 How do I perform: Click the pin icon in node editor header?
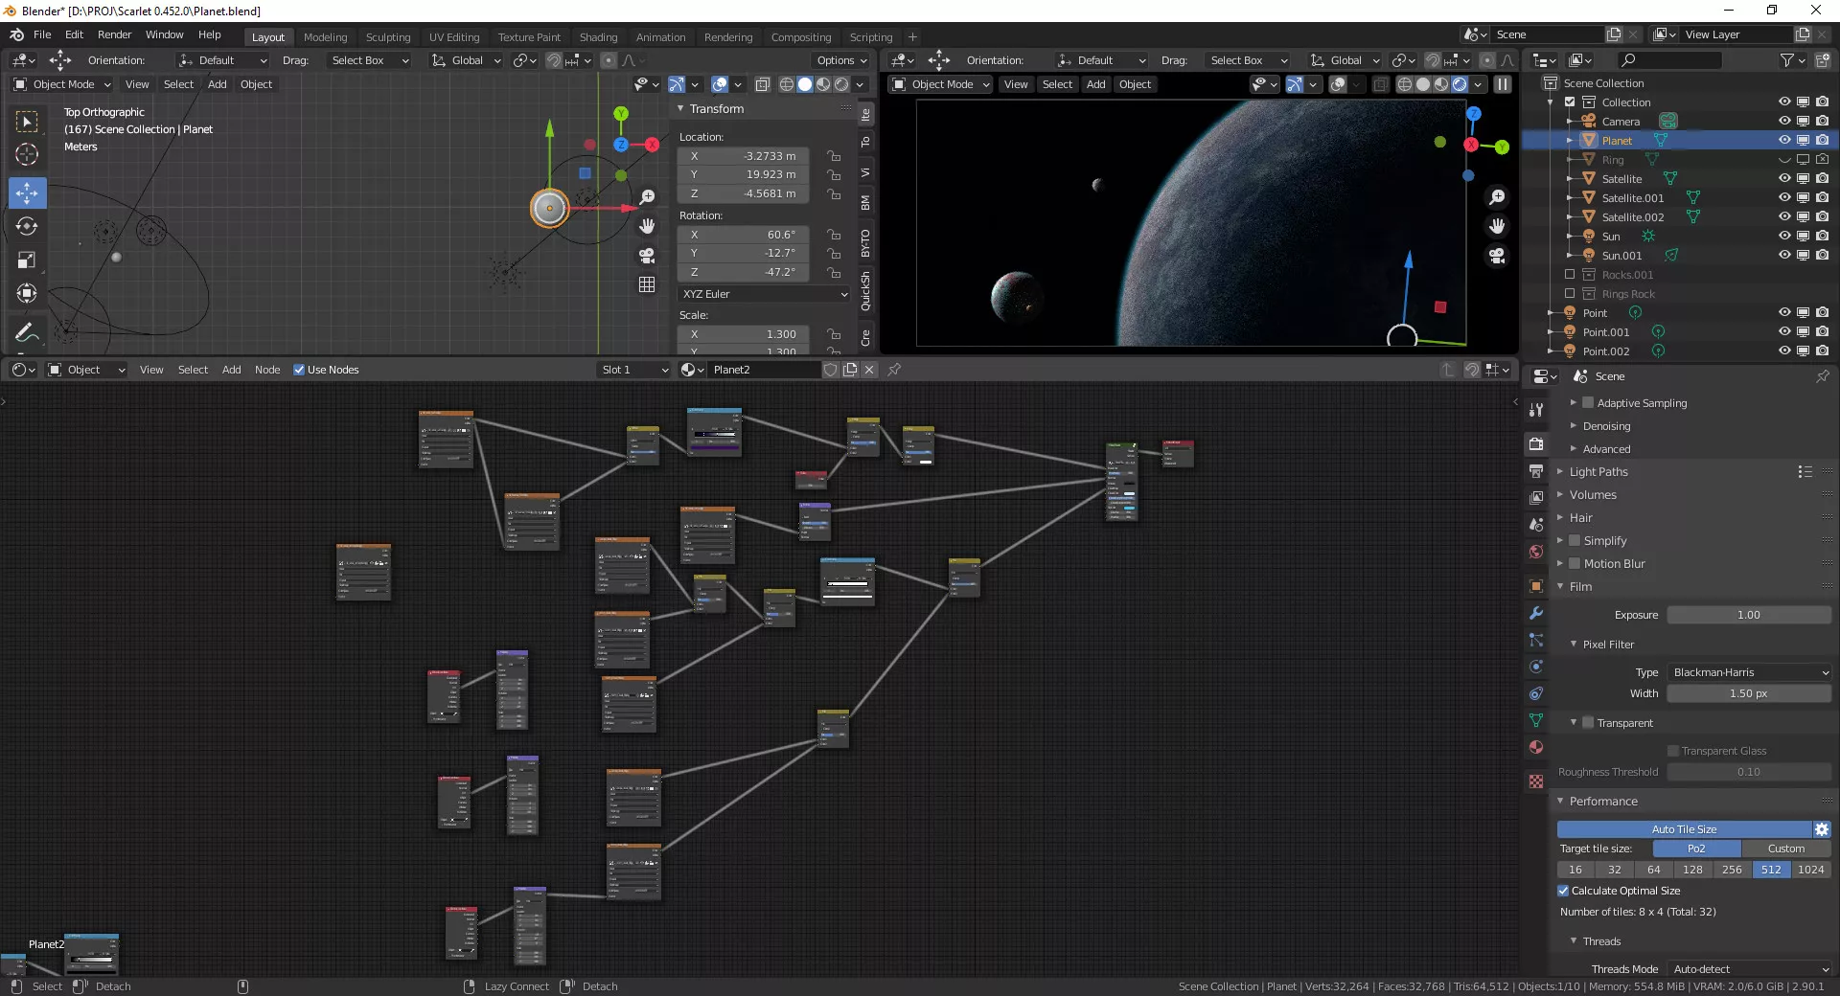click(894, 370)
